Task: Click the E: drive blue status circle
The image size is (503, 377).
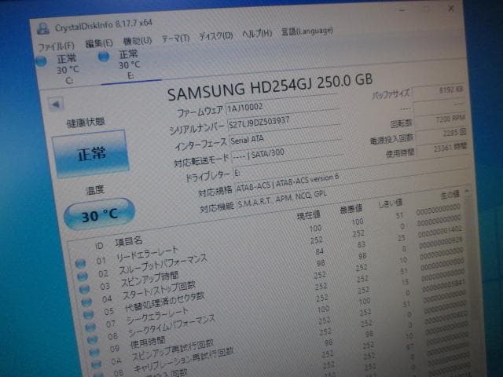Action: (x=103, y=57)
